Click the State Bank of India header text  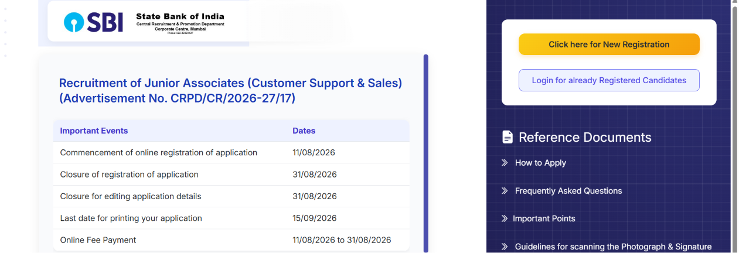click(x=180, y=16)
